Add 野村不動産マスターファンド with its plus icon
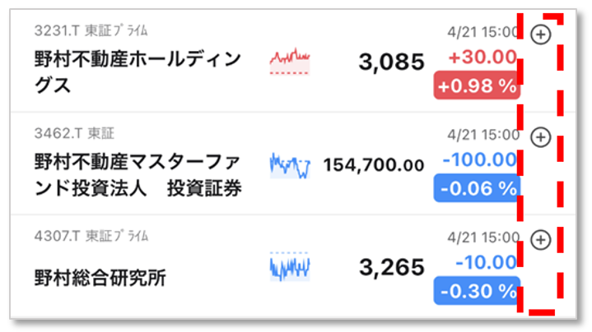This screenshot has width=592, height=332. (541, 137)
